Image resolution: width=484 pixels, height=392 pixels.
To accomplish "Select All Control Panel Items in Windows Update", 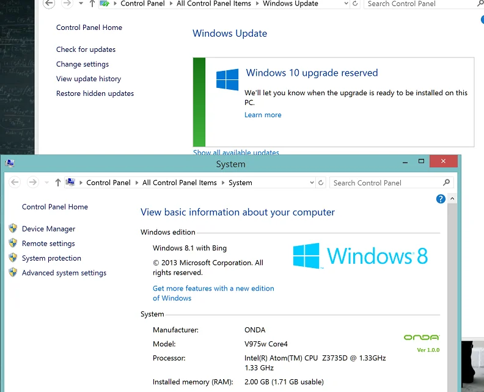I will click(214, 4).
